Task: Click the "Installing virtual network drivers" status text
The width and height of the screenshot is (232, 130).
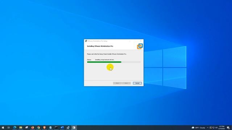Action: [105, 60]
